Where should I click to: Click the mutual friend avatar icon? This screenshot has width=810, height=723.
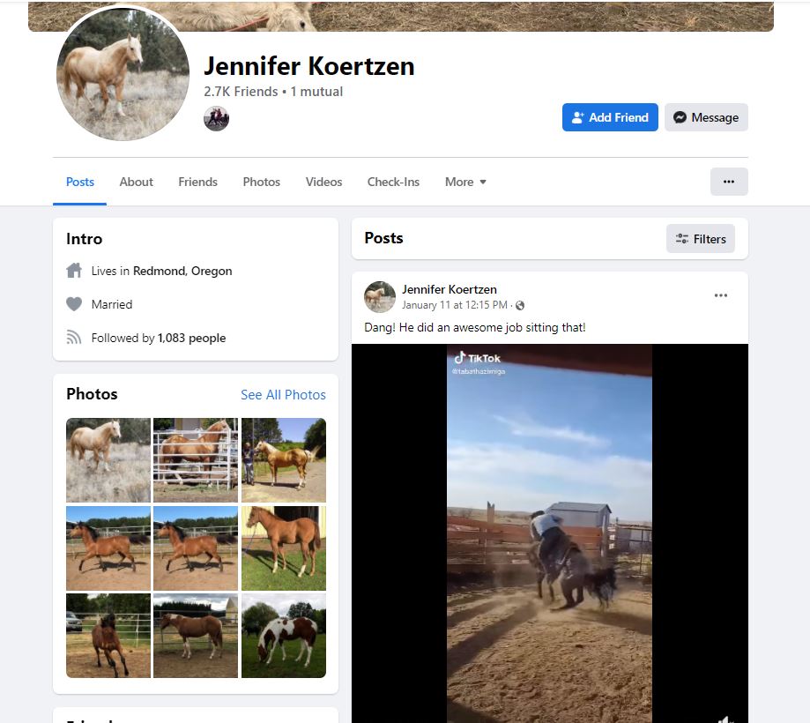(216, 119)
